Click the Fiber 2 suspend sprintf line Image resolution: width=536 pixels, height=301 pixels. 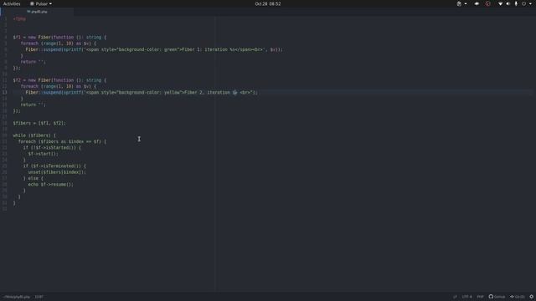(142, 93)
